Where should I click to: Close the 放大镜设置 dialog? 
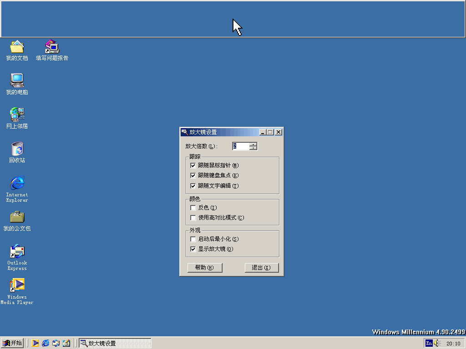279,132
